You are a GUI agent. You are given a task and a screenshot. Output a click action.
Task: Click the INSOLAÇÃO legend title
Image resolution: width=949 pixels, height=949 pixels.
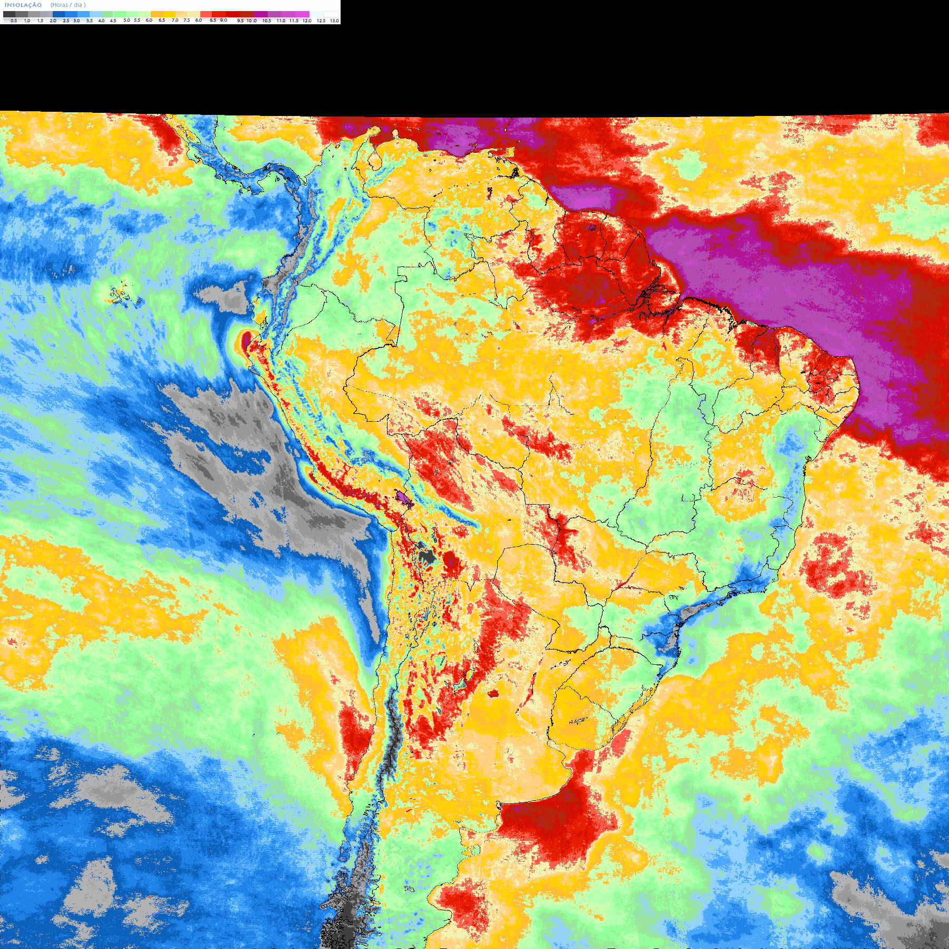click(x=23, y=5)
